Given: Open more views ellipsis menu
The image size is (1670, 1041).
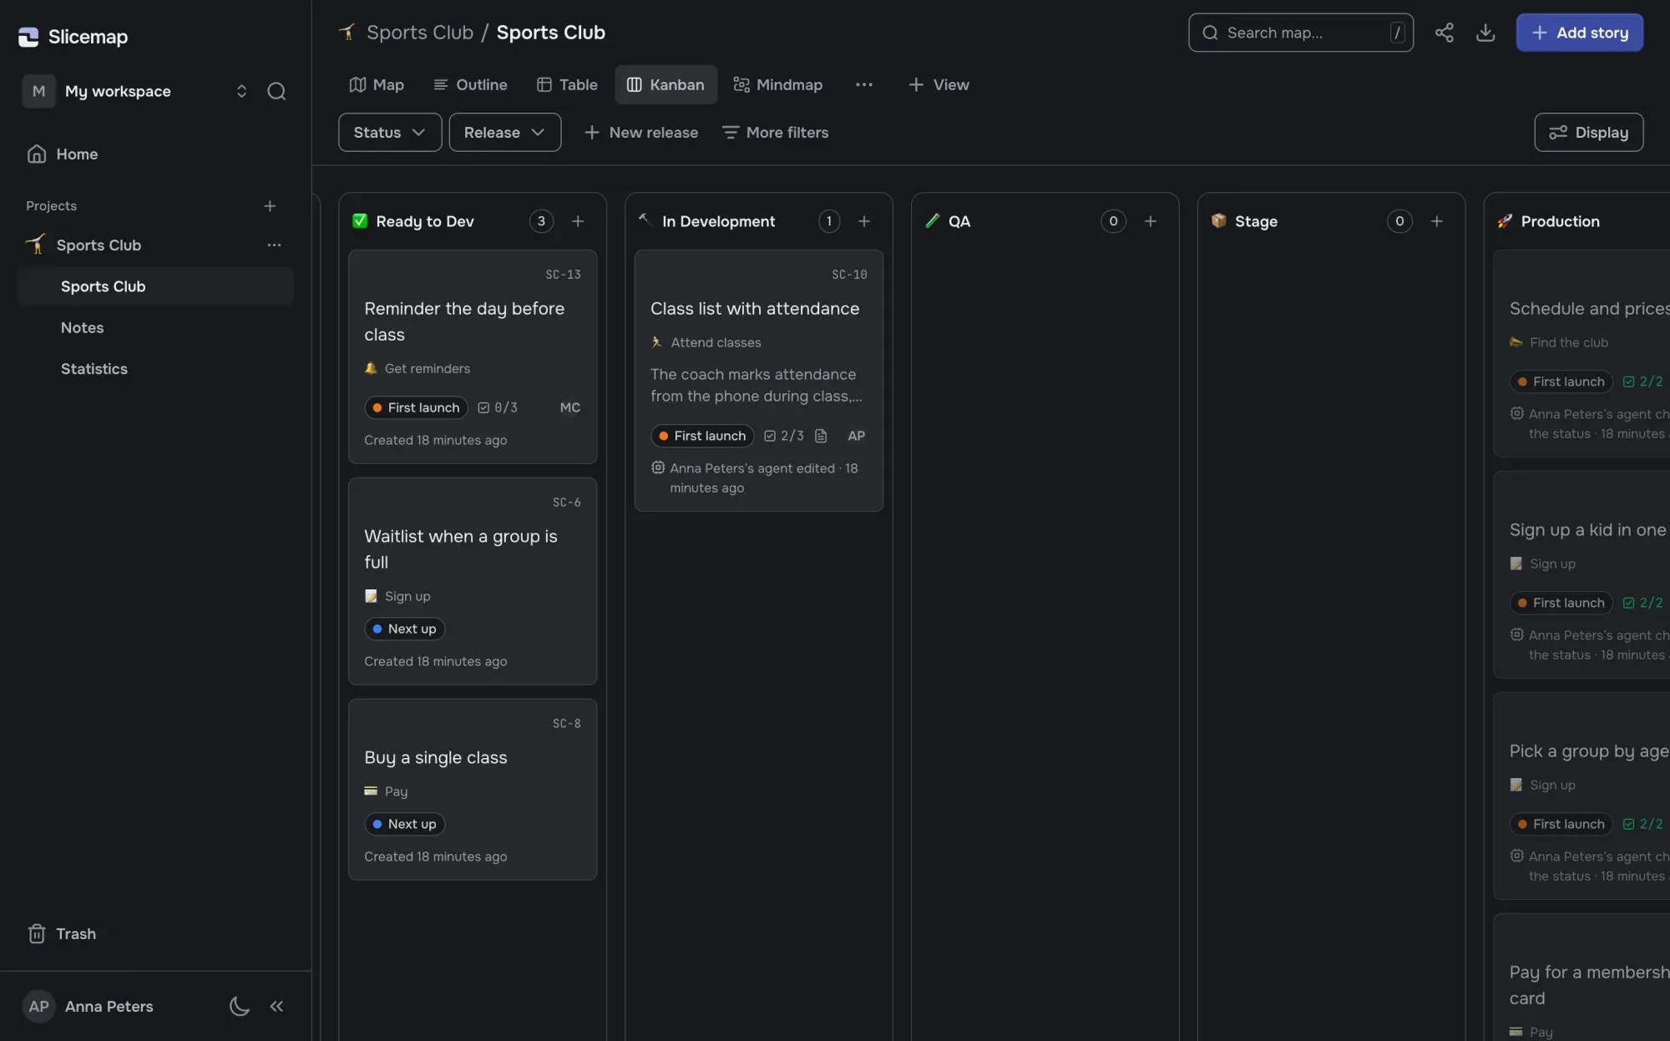Looking at the screenshot, I should coord(864,84).
